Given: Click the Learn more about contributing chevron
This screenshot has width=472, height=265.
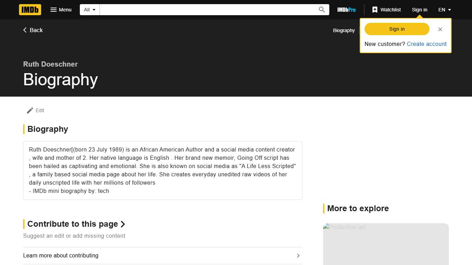Looking at the screenshot, I should pyautogui.click(x=298, y=256).
